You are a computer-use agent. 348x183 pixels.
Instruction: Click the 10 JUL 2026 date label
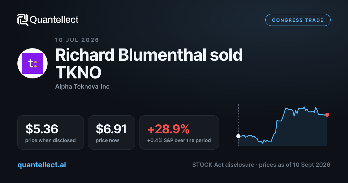77,40
